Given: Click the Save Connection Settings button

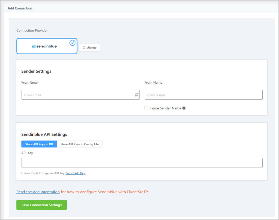Looking at the screenshot, I should click(x=41, y=205).
